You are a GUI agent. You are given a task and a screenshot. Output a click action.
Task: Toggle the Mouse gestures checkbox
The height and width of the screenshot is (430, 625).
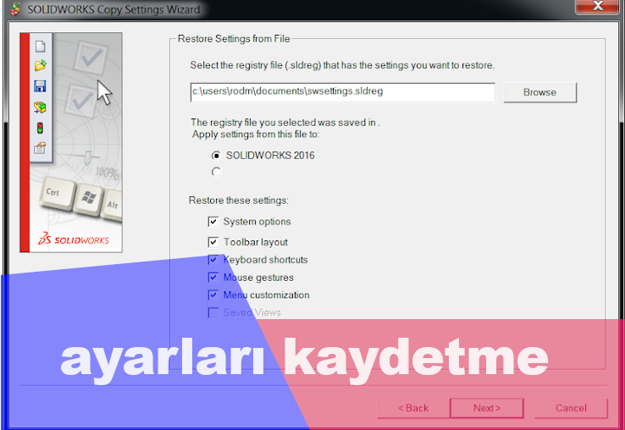point(213,278)
